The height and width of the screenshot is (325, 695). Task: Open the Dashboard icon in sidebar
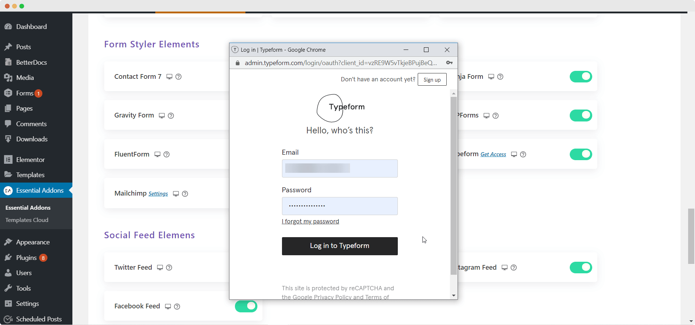pyautogui.click(x=8, y=27)
